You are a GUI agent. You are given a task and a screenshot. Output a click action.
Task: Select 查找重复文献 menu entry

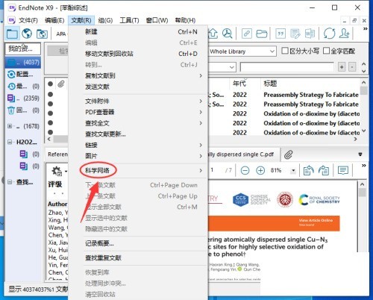pos(138,257)
